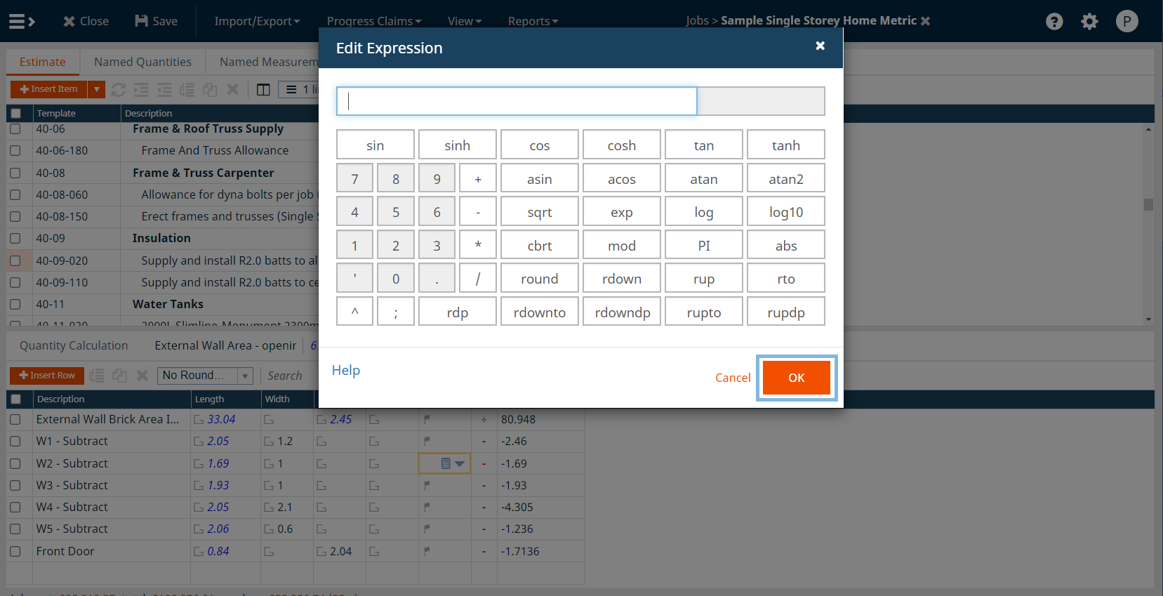1163x596 pixels.
Task: Close the Sample Single Storey Home job
Action: pyautogui.click(x=925, y=20)
